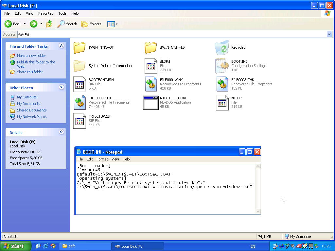Image resolution: width=335 pixels, height=251 pixels.
Task: Open the Views toolbar button
Action: point(111,24)
